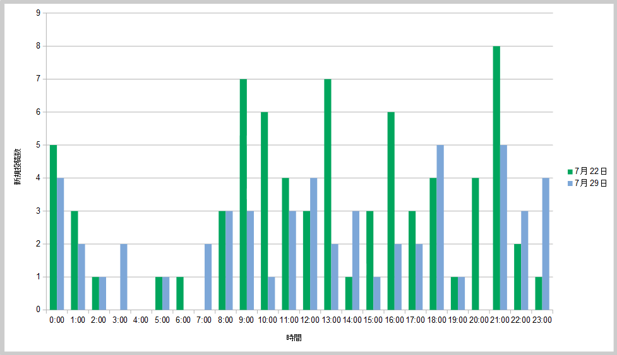Select the tallest green bar at 21:00
Viewport: 617px width, 355px height.
pyautogui.click(x=496, y=178)
